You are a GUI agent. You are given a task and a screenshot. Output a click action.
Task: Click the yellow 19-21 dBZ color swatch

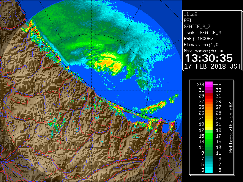pyautogui.click(x=209, y=124)
